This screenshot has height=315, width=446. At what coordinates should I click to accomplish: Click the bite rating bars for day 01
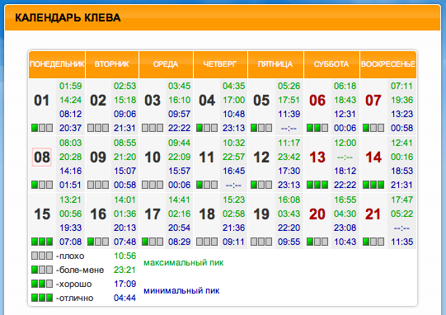coord(42,128)
